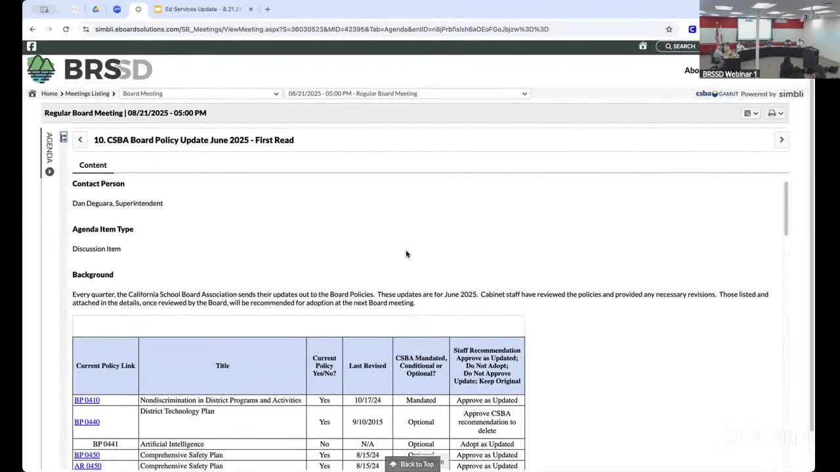Bookmark this page with the star icon
Viewport: 840px width, 472px height.
pos(669,29)
